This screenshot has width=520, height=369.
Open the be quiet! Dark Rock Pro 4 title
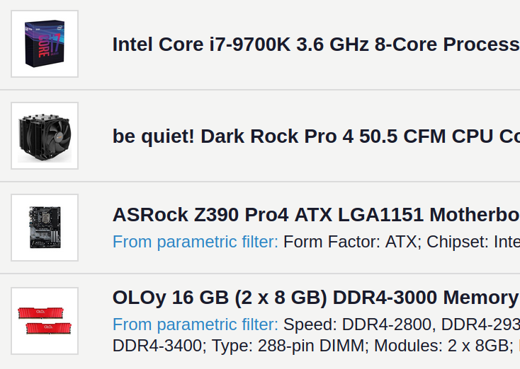tap(315, 136)
